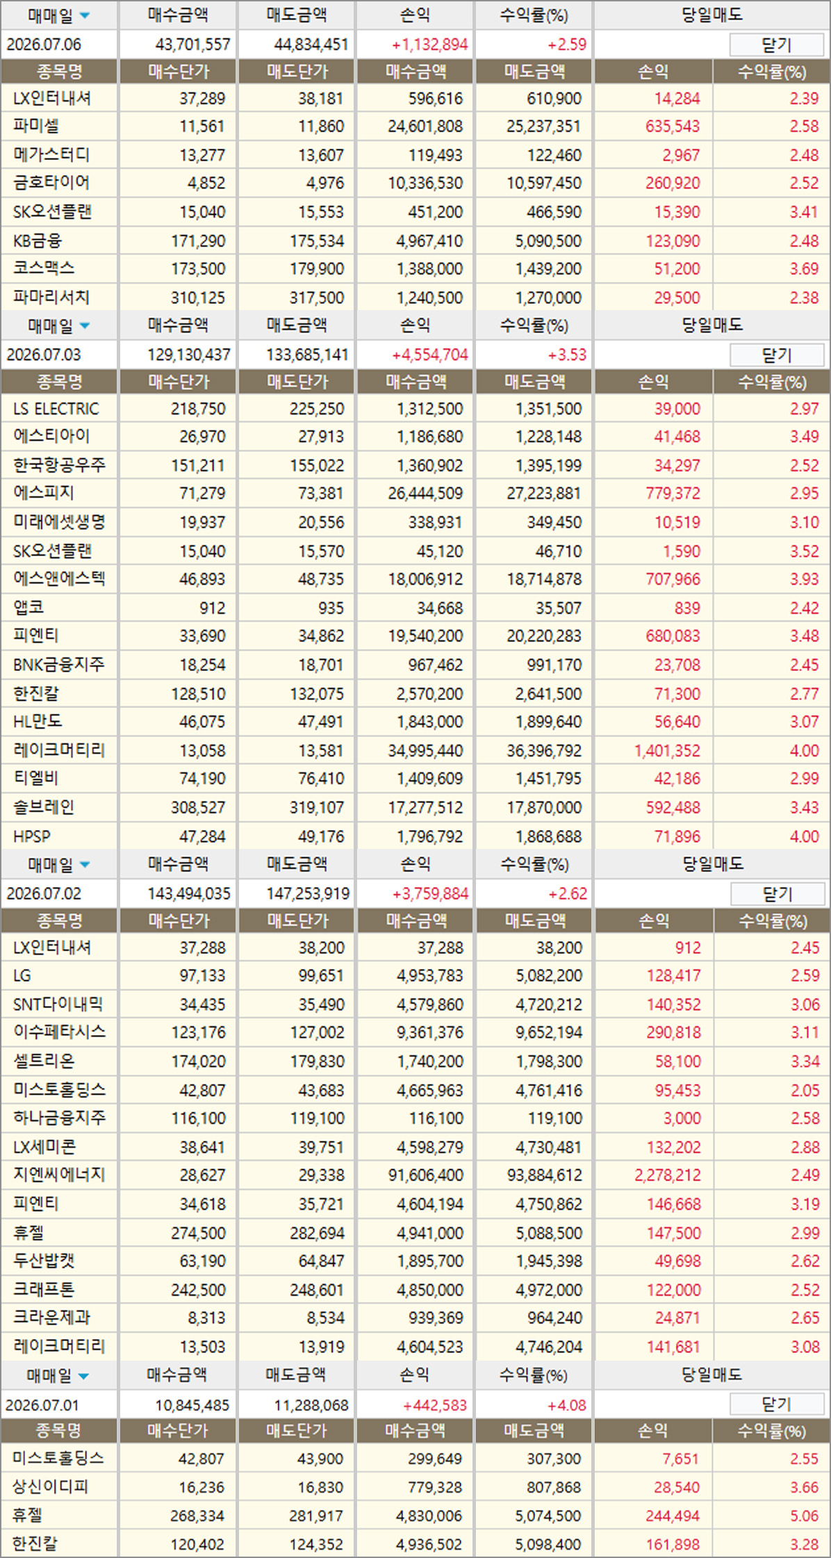831x1558 pixels.
Task: Select the 금호타이어 stock name
Action: click(x=51, y=183)
